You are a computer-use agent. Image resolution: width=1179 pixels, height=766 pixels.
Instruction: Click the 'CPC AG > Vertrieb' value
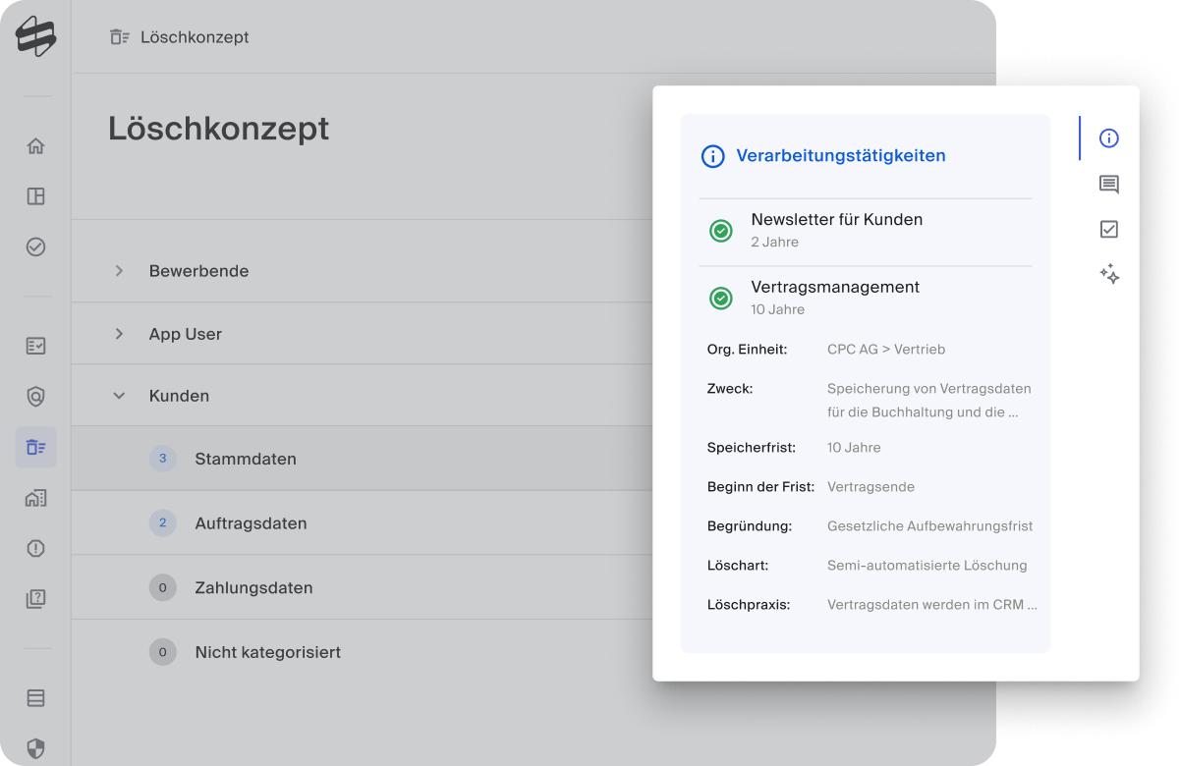pos(886,349)
